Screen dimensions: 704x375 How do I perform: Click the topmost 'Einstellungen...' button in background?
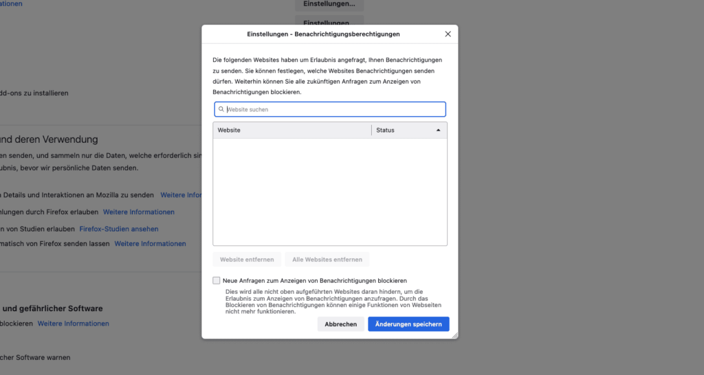click(329, 4)
